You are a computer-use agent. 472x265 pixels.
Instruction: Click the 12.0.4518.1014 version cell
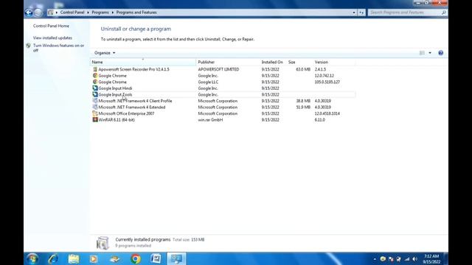tap(327, 113)
